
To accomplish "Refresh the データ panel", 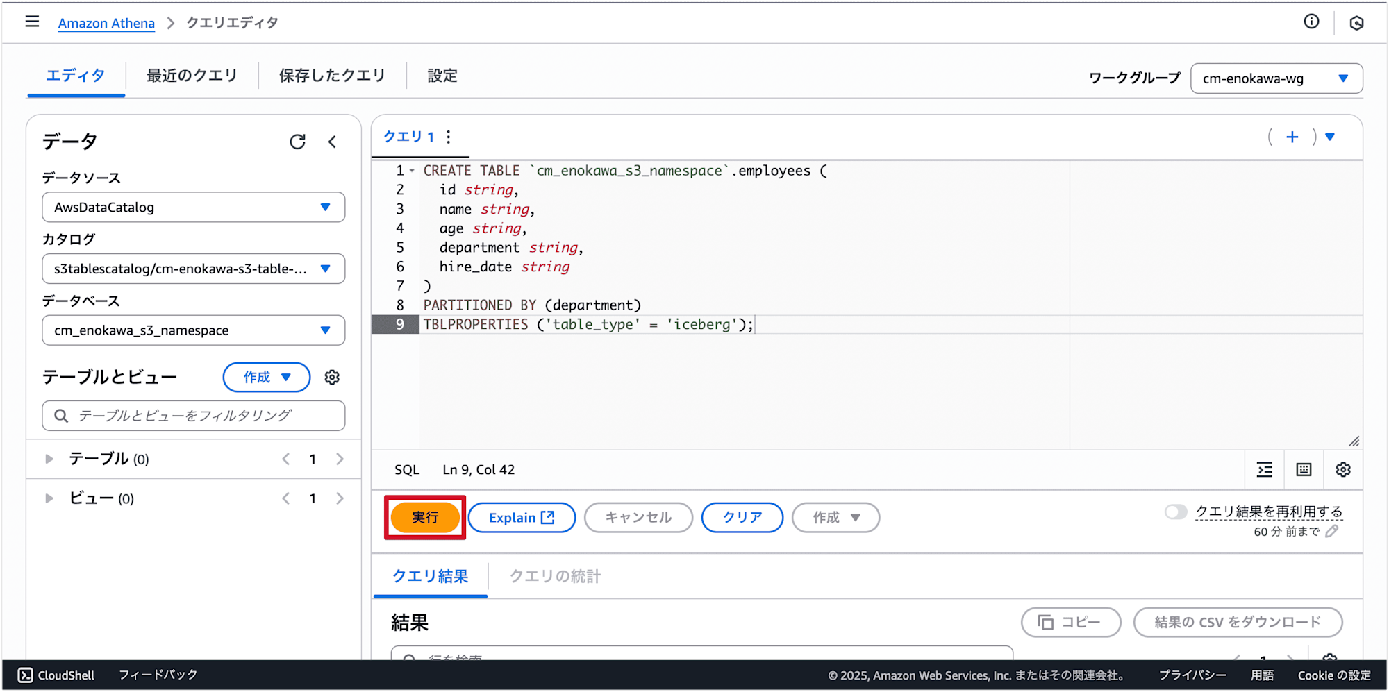I will pos(297,142).
